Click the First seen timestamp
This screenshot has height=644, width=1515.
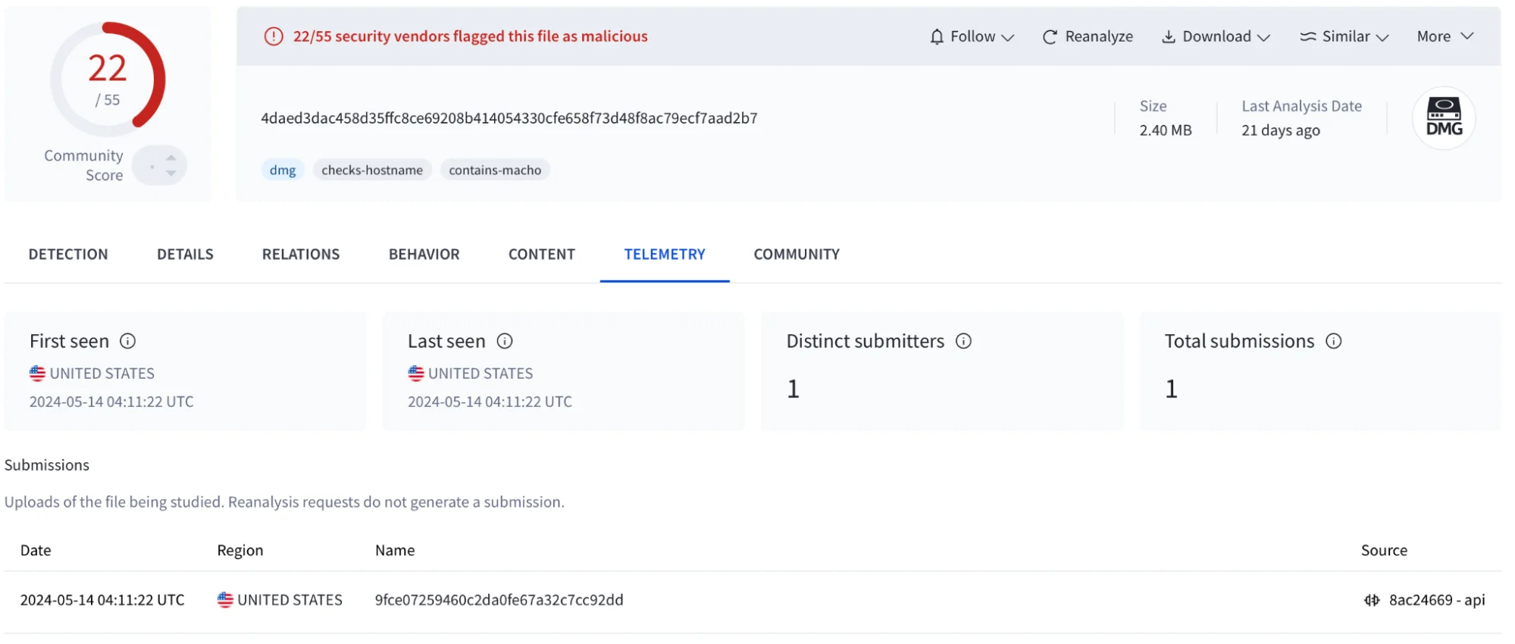pos(111,402)
